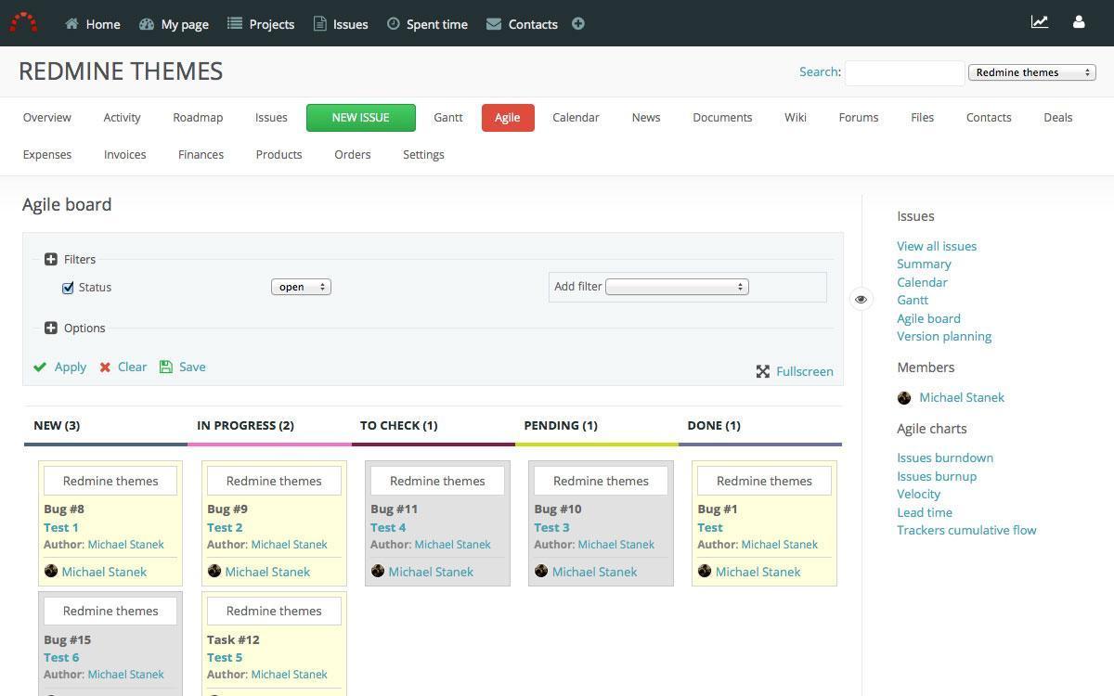
Task: Click the Task #12 card title
Action: 233,639
